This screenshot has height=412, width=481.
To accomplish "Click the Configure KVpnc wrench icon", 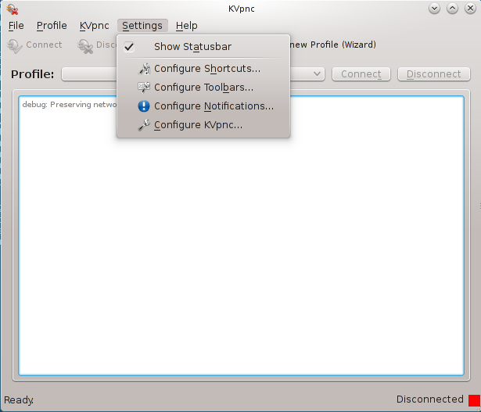I will click(144, 125).
